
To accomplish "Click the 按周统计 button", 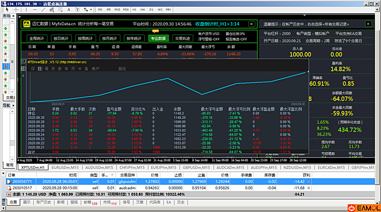I will pos(85,38).
